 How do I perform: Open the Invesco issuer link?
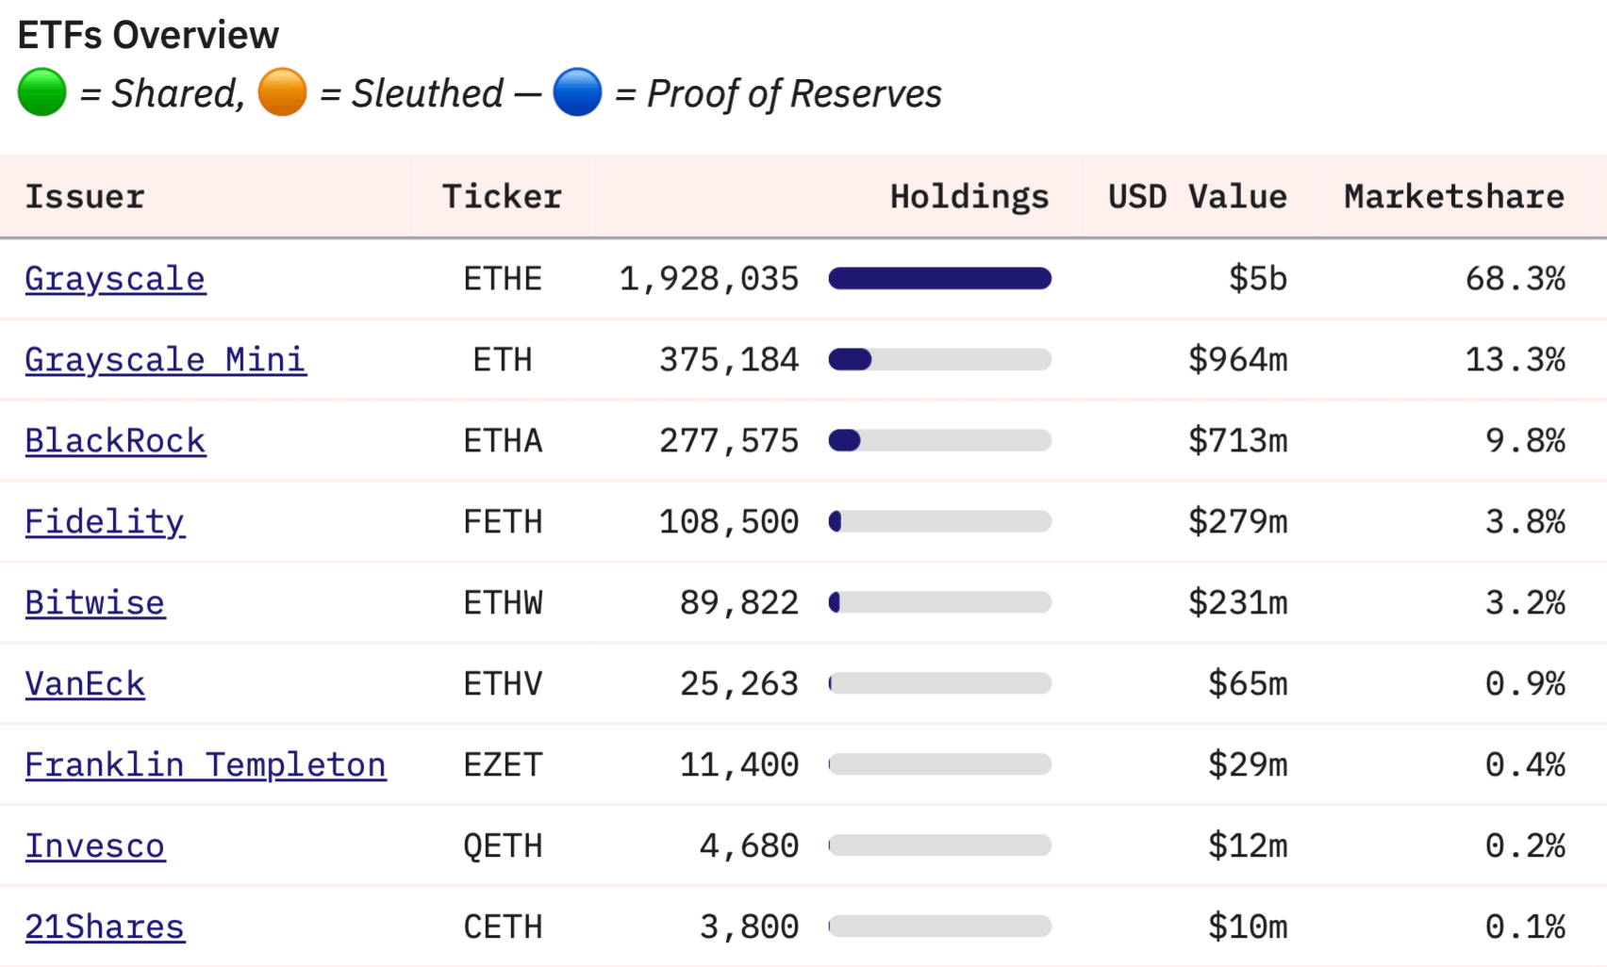click(94, 846)
